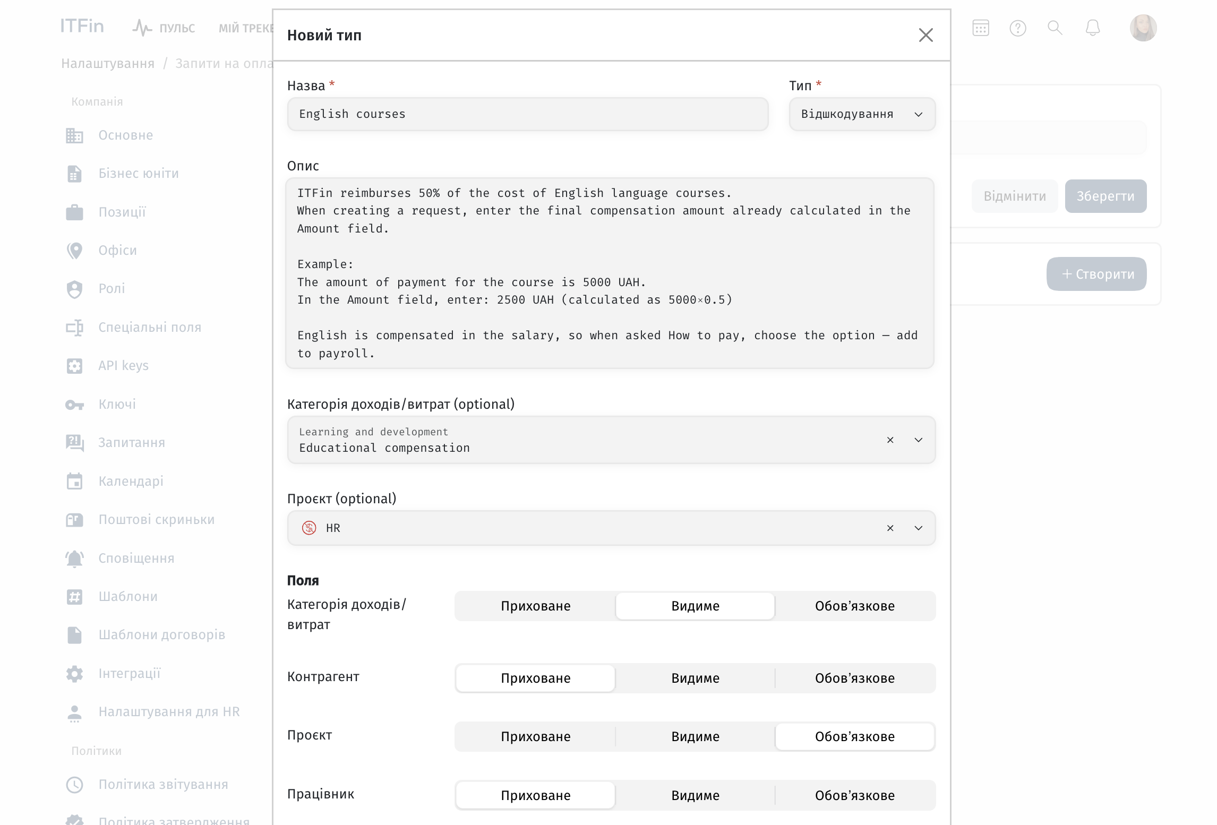
Task: Set Проєкт field to Видиме
Action: pyautogui.click(x=695, y=737)
